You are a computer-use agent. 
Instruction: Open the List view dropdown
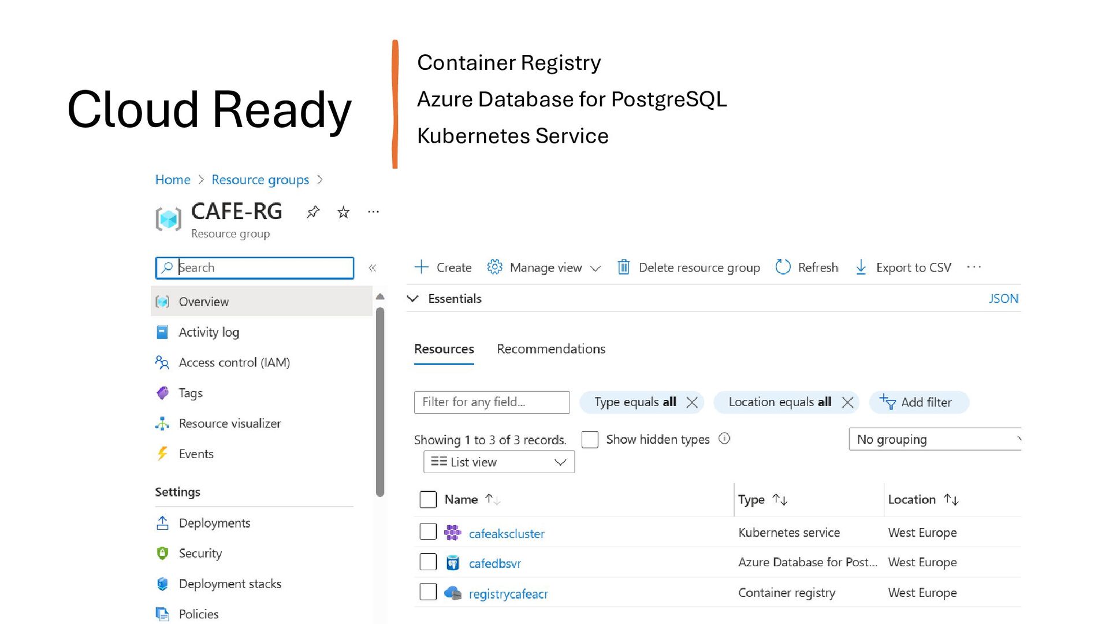coord(499,462)
